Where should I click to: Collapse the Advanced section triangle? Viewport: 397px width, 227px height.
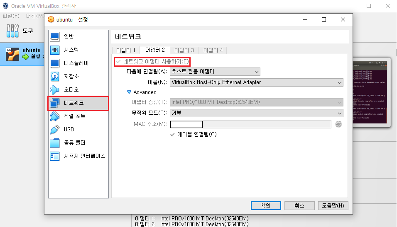(x=129, y=92)
